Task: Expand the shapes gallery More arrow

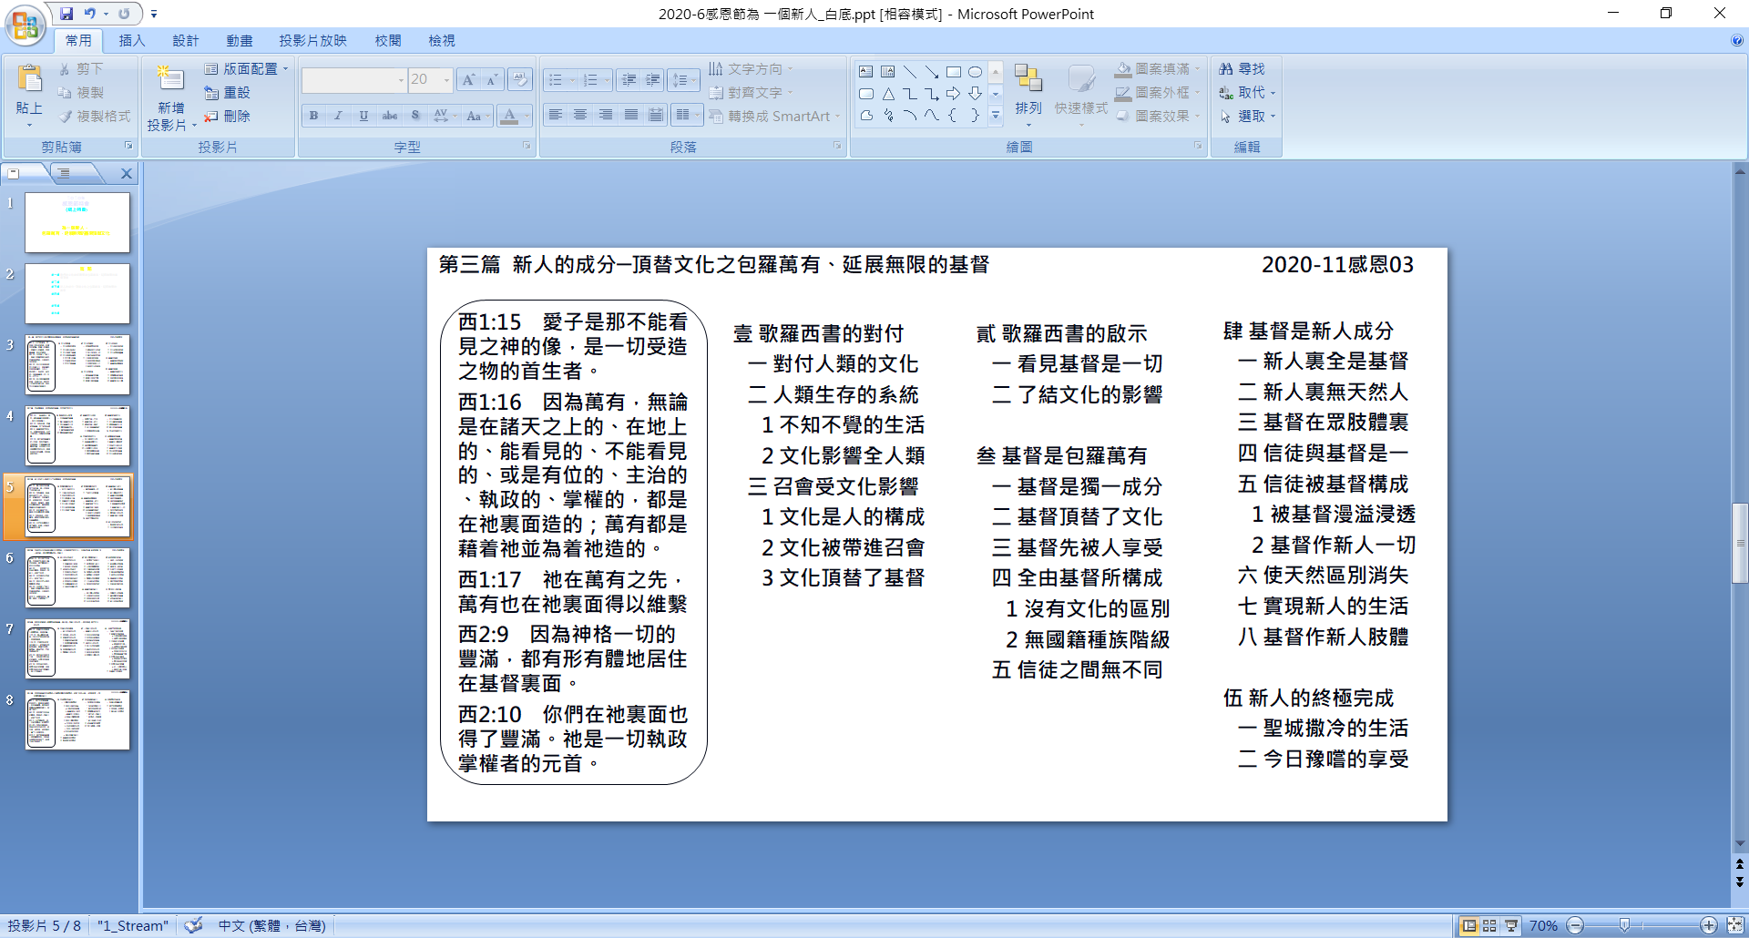Action: (996, 116)
